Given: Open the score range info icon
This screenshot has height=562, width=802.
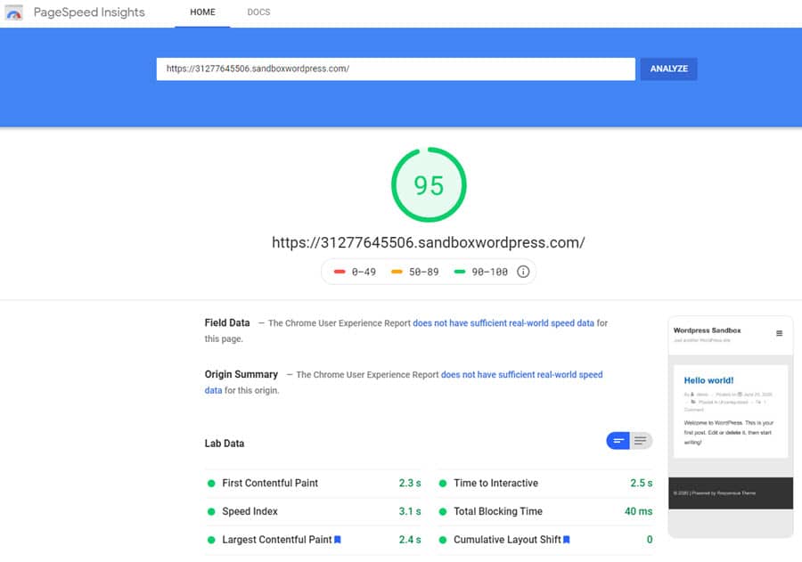Looking at the screenshot, I should [x=523, y=272].
